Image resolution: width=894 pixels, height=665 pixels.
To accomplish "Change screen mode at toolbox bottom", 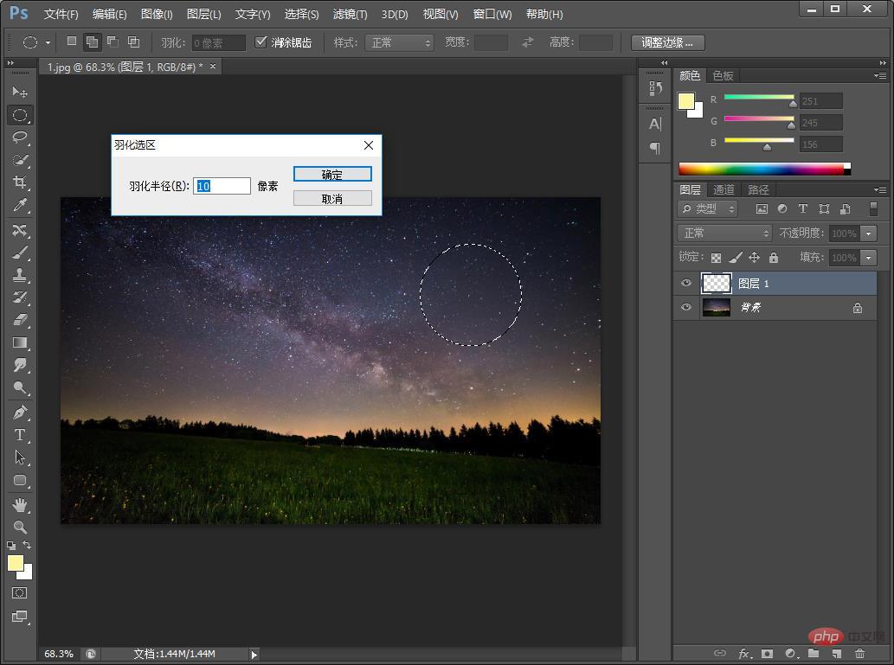I will [x=19, y=617].
